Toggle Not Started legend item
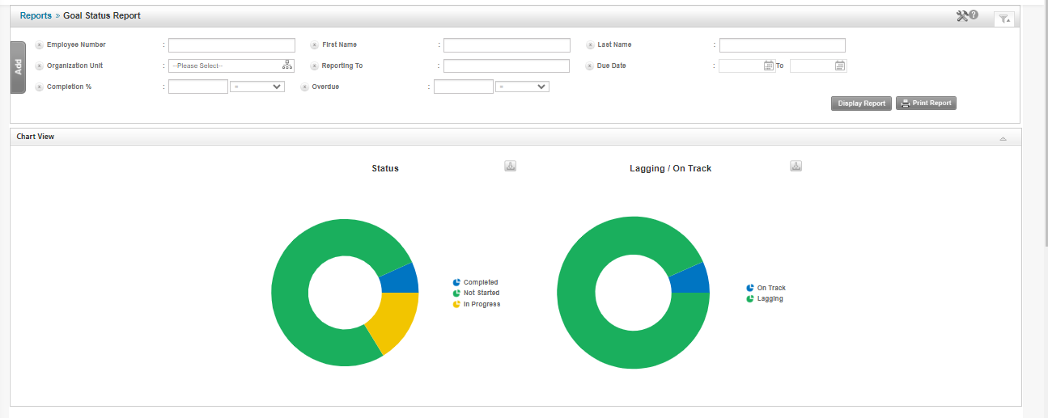The image size is (1048, 418). pyautogui.click(x=476, y=293)
